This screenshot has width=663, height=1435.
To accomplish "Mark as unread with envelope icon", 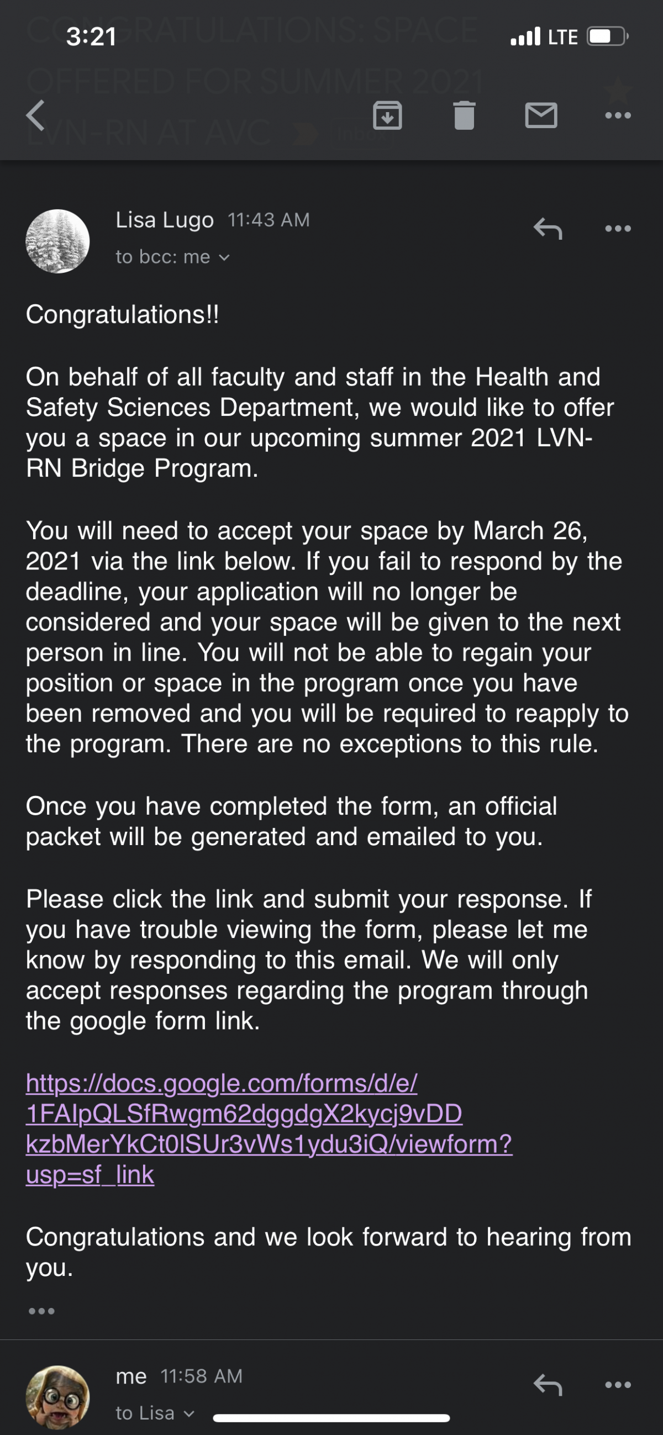I will pyautogui.click(x=541, y=115).
